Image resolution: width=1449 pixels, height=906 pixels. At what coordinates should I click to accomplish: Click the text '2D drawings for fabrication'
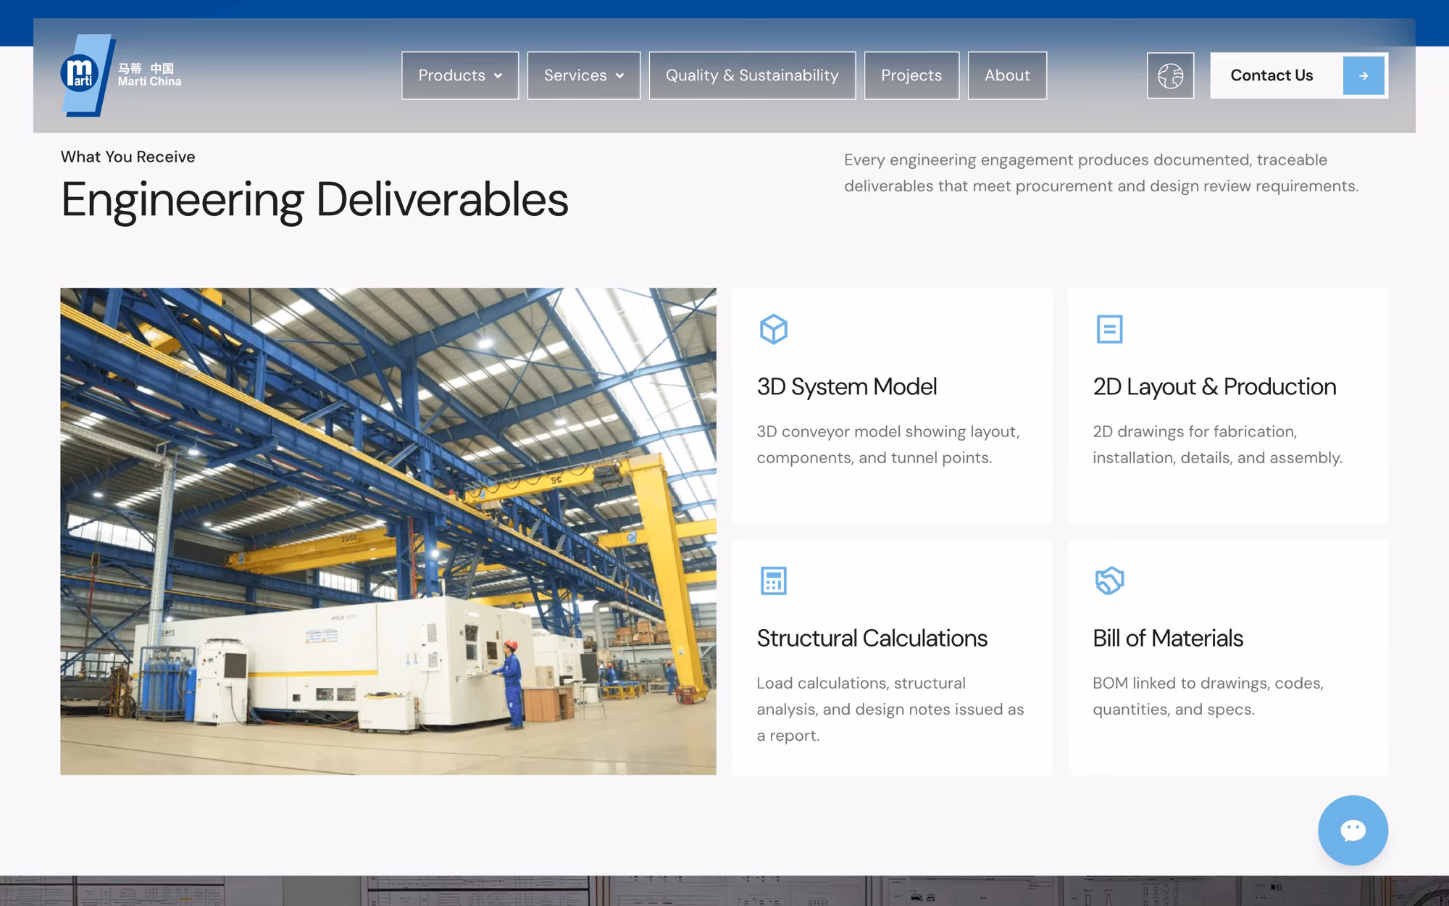point(1195,431)
